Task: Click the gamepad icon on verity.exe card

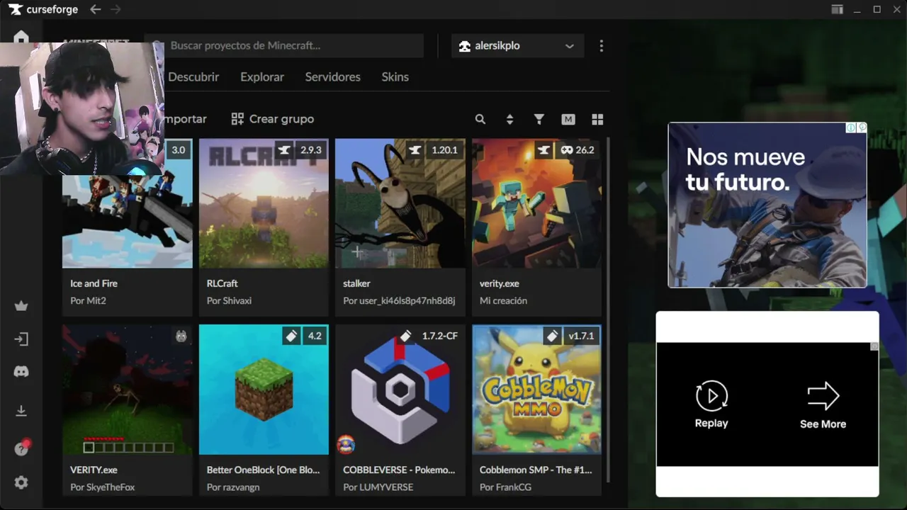Action: pyautogui.click(x=567, y=150)
